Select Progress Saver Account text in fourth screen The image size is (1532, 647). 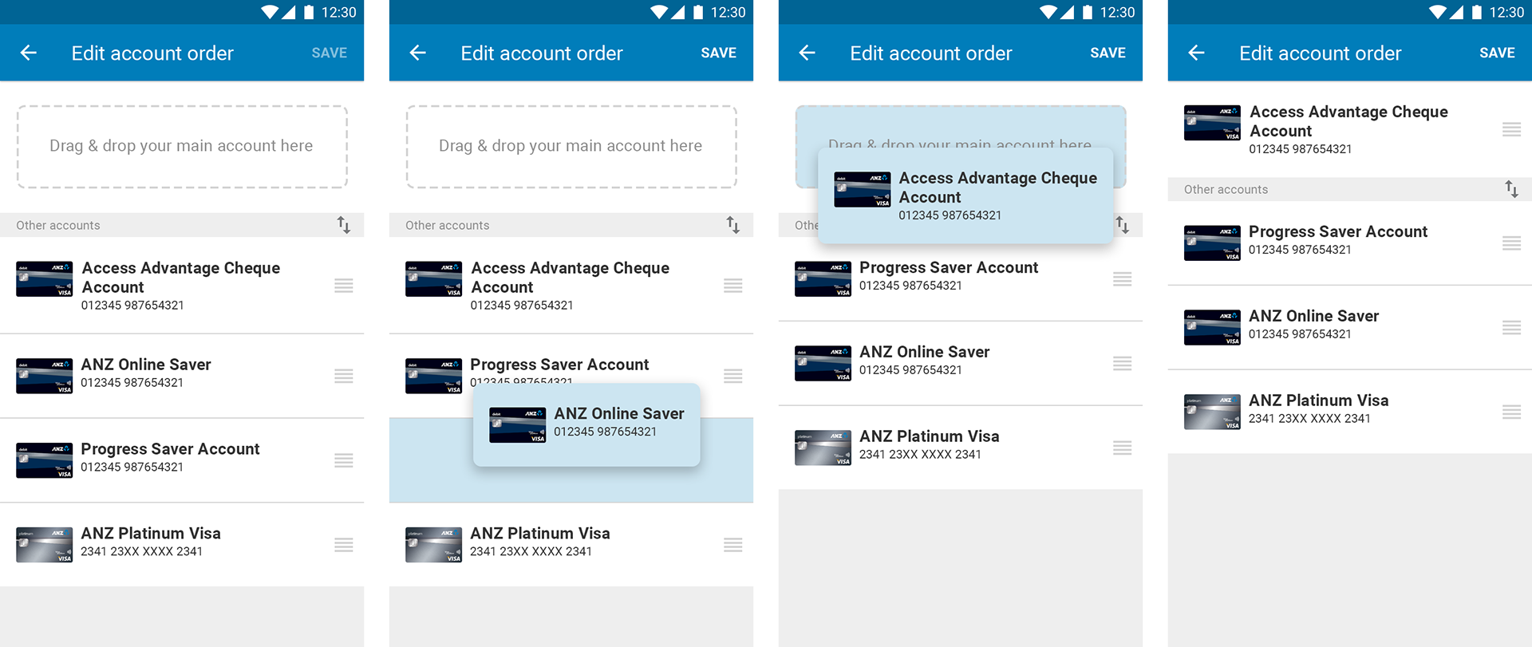tap(1338, 232)
